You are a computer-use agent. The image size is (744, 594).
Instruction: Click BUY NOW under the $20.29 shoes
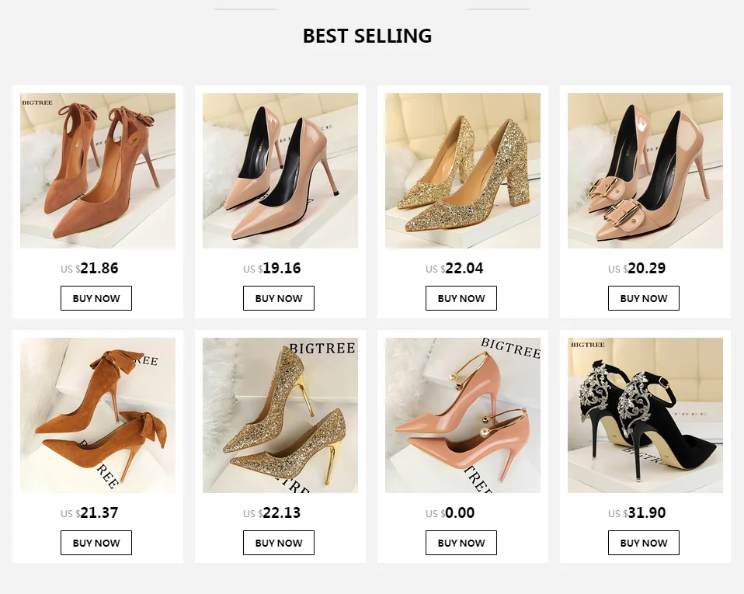click(644, 298)
